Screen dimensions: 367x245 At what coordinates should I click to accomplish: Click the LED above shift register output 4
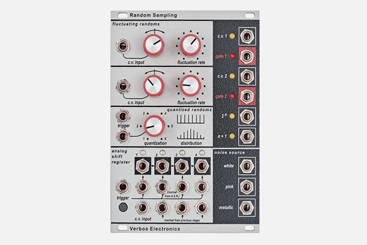tap(202, 153)
